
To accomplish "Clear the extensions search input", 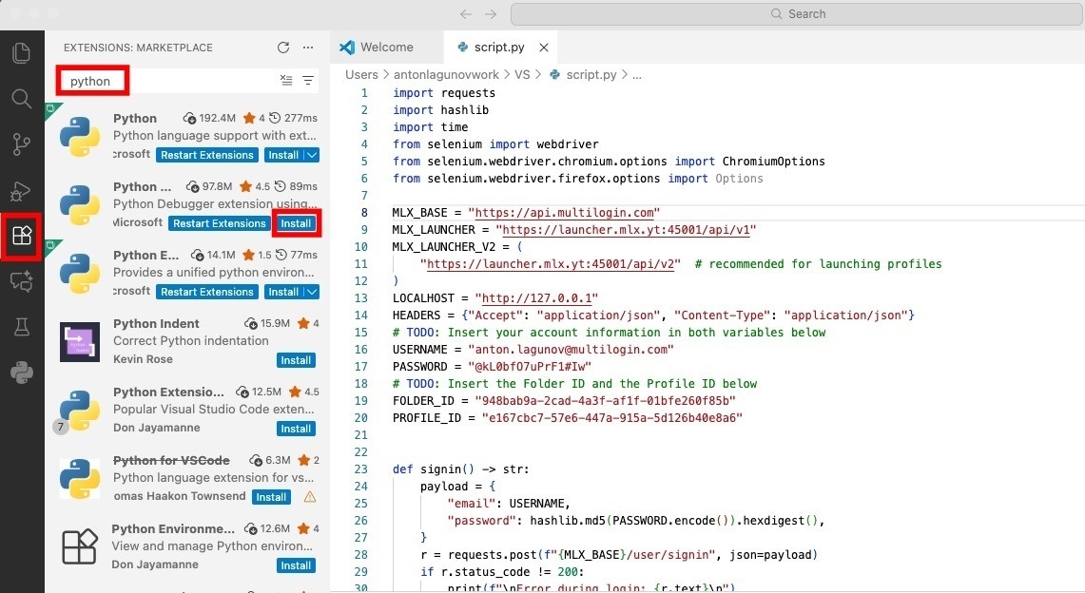I will tap(286, 81).
